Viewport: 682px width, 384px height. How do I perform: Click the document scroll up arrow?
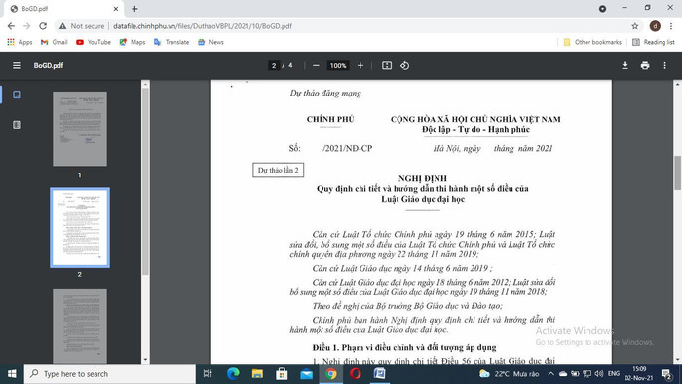(x=678, y=84)
